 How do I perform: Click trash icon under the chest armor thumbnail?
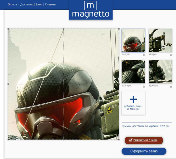[144, 87]
